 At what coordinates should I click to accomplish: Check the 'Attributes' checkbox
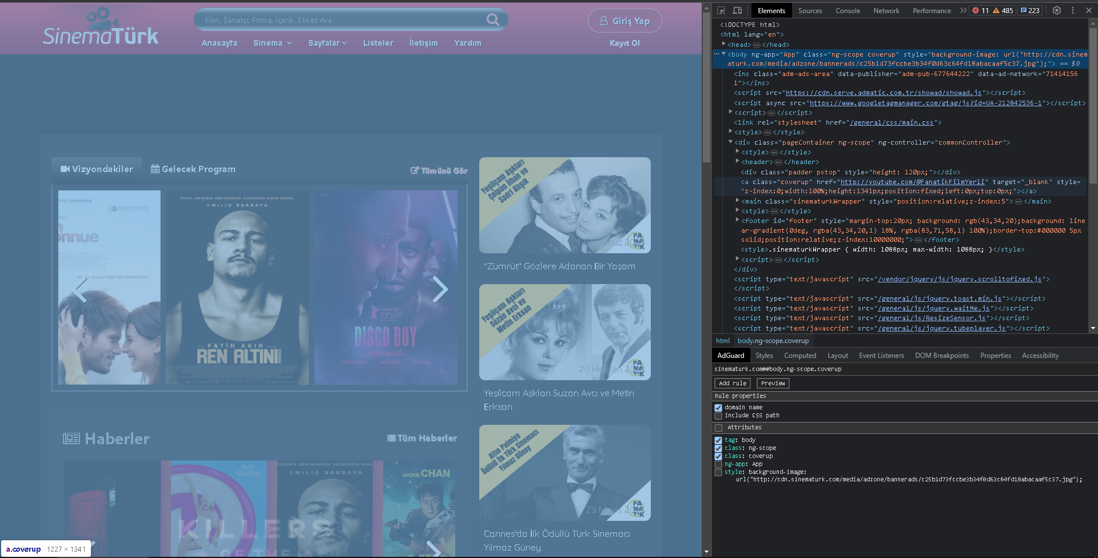[718, 428]
